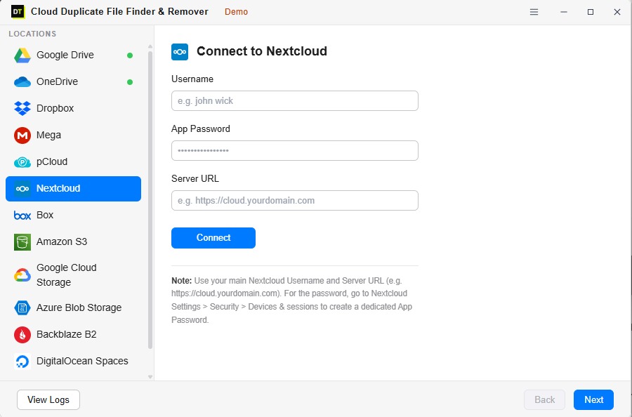Select the Amazon S3 bucket icon
The height and width of the screenshot is (417, 632).
pos(22,242)
